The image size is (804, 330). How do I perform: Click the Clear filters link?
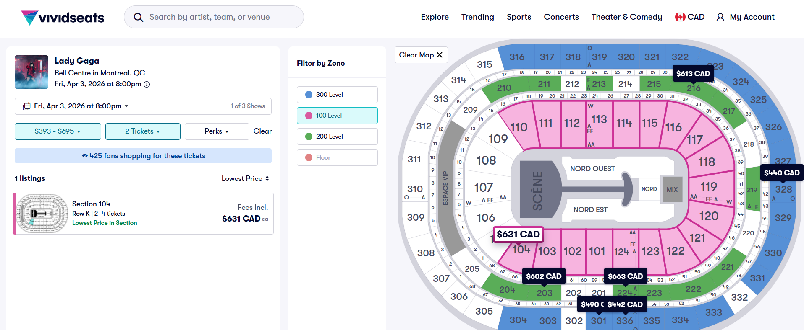coord(262,131)
